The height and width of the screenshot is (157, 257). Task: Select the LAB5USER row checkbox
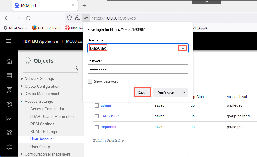[97, 116]
